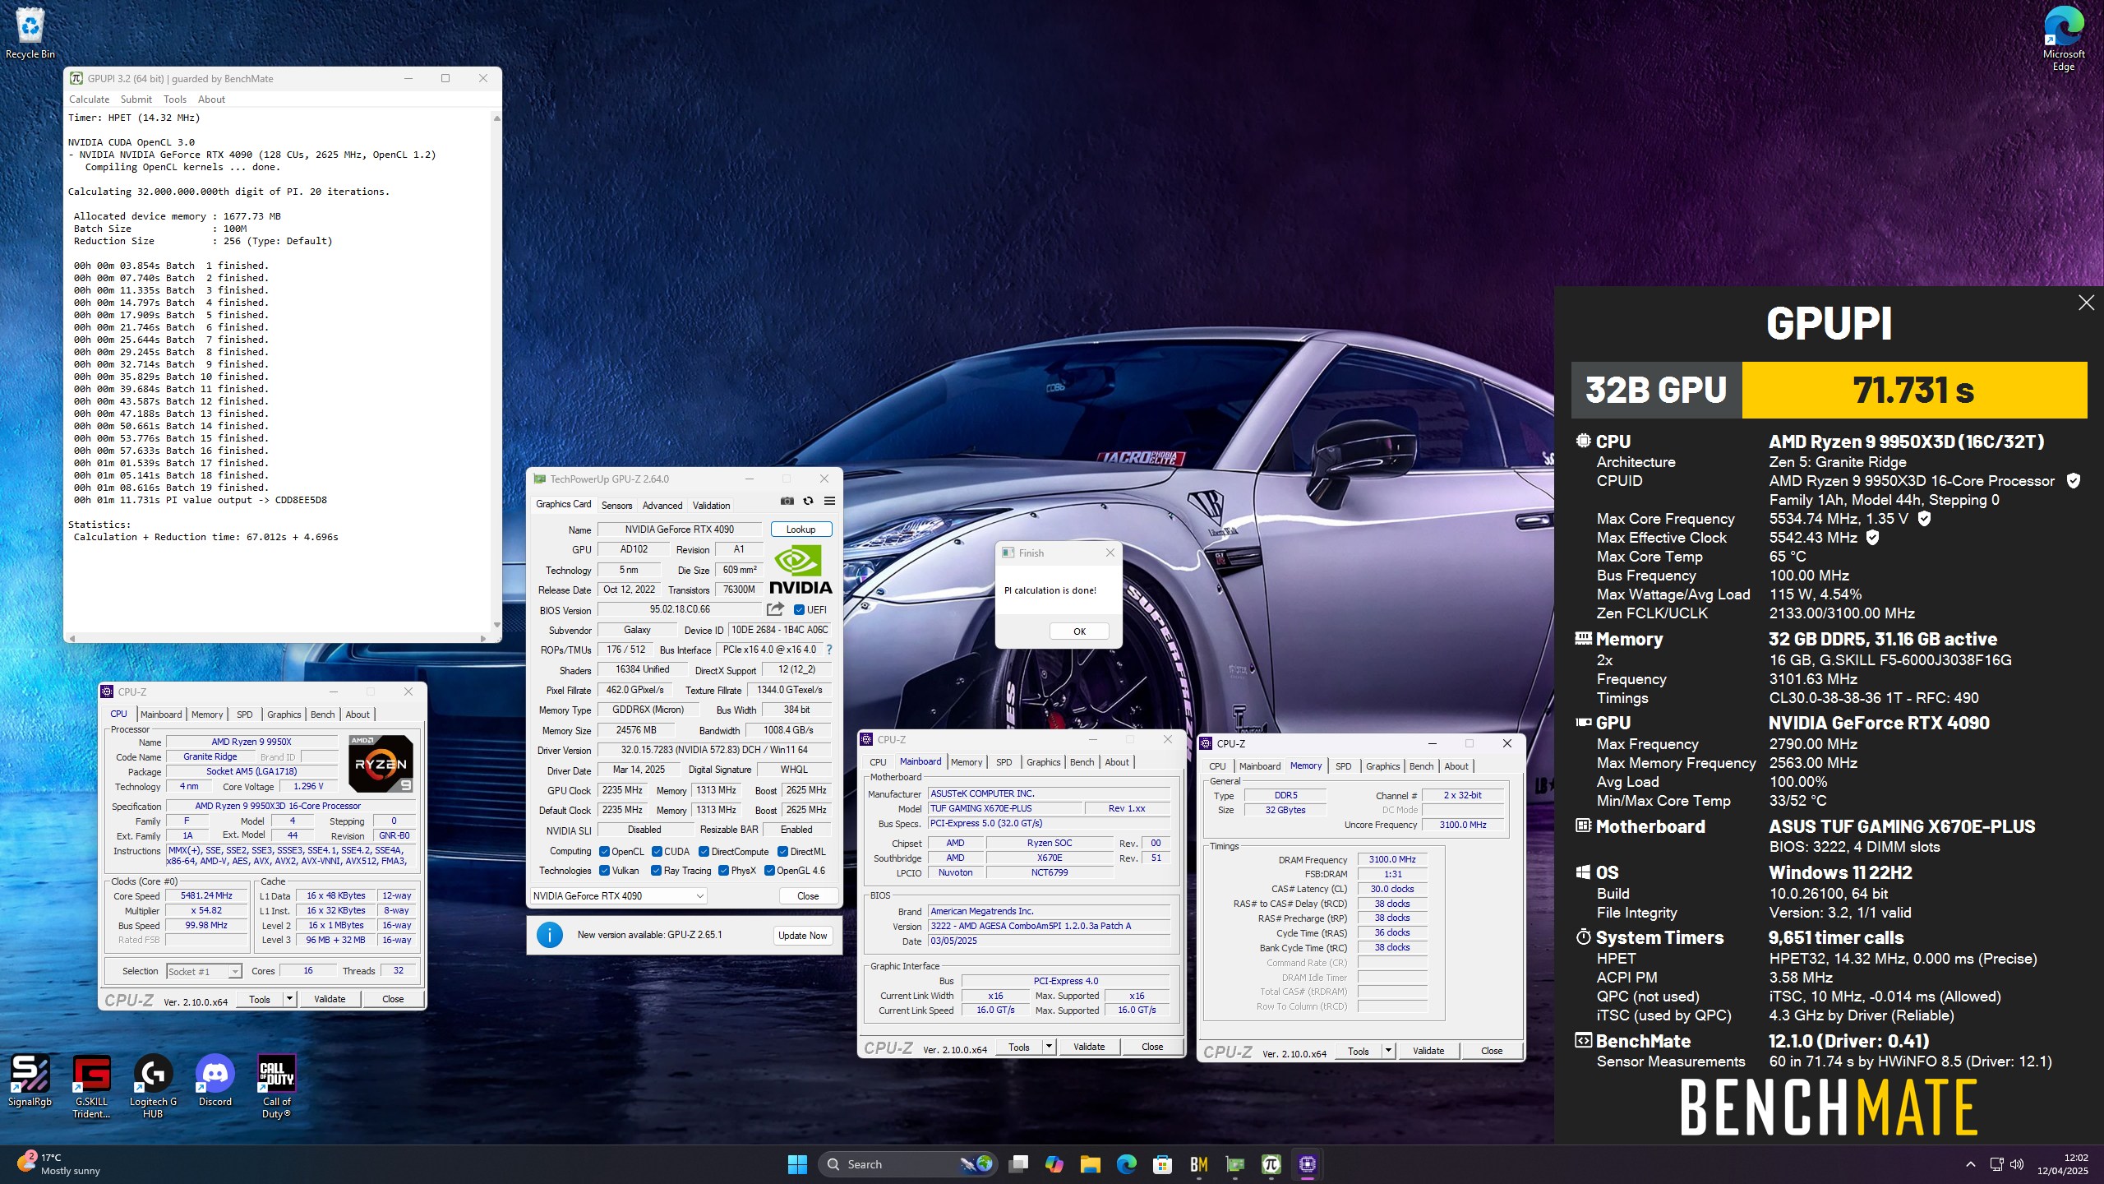Click Windows Start button on taskbar
Viewport: 2104px width, 1184px height.
point(797,1164)
